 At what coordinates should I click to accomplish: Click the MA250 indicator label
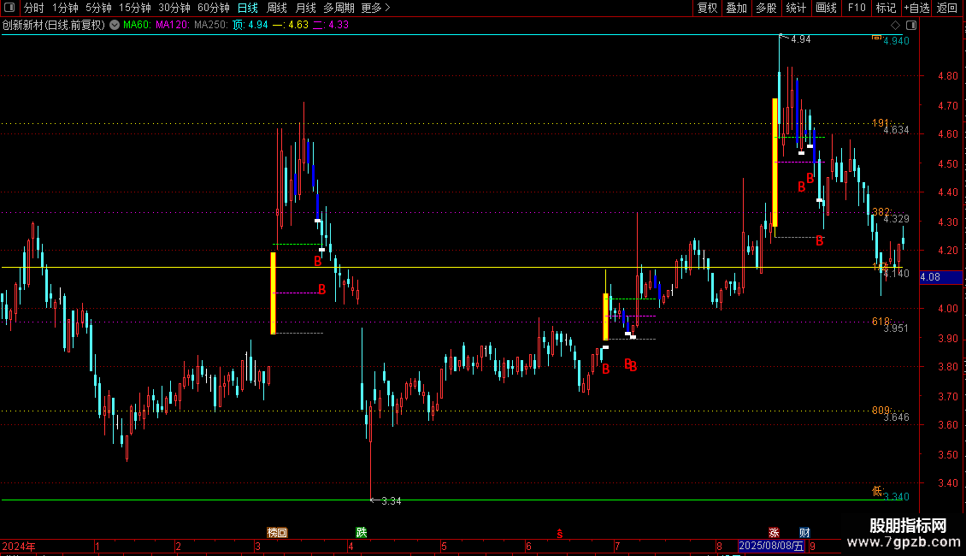[211, 25]
